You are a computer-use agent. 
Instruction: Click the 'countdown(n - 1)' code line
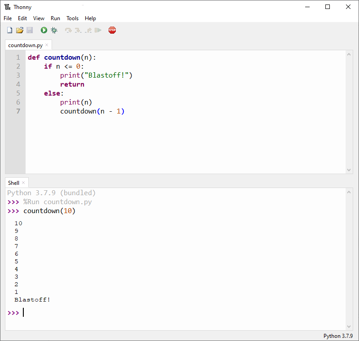click(92, 111)
